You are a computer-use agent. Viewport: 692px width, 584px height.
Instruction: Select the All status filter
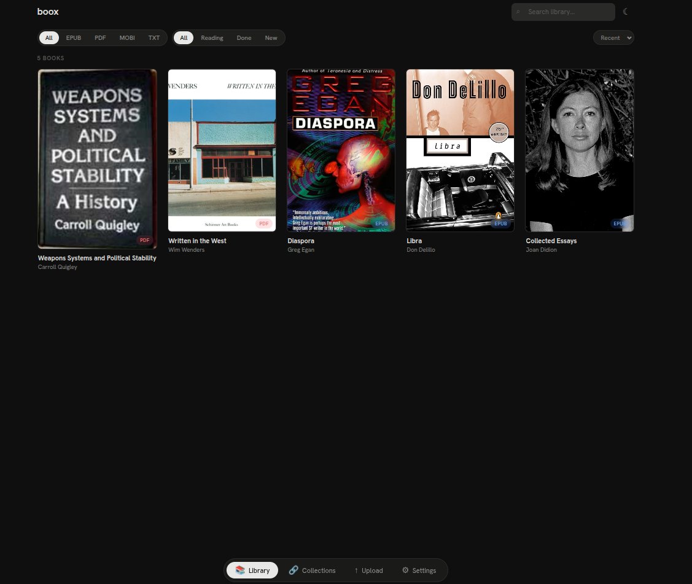point(184,38)
